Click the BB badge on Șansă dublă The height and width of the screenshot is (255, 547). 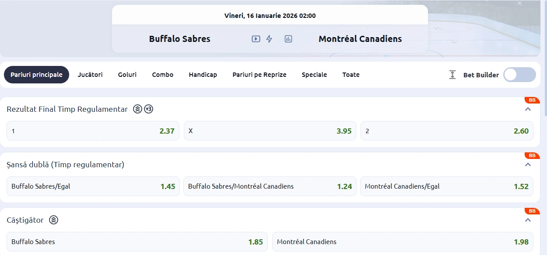[532, 155]
